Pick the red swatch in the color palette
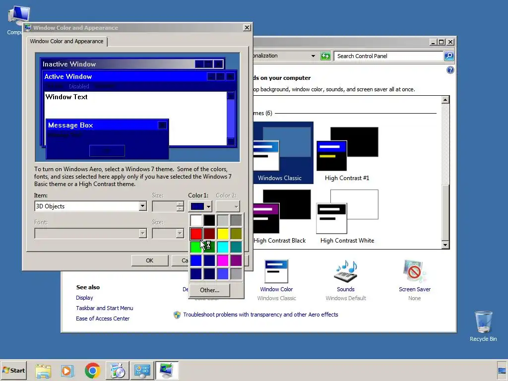 (196, 234)
